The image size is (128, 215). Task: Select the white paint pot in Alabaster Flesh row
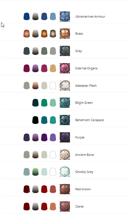tap(53, 86)
